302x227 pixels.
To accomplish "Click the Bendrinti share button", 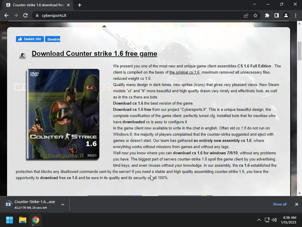I will click(52, 39).
